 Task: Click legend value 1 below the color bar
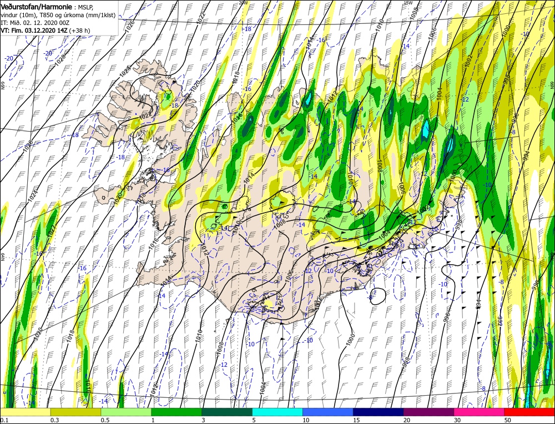click(153, 420)
